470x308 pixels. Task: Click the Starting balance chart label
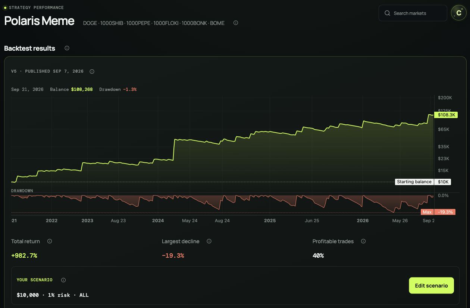tap(414, 182)
